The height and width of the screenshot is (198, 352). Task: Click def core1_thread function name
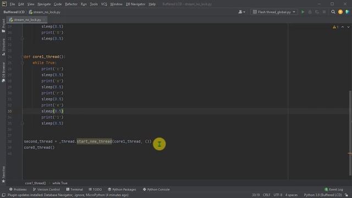coord(46,57)
